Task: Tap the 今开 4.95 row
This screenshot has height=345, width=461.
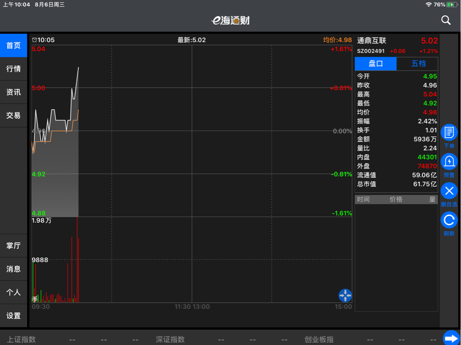Action: [397, 76]
